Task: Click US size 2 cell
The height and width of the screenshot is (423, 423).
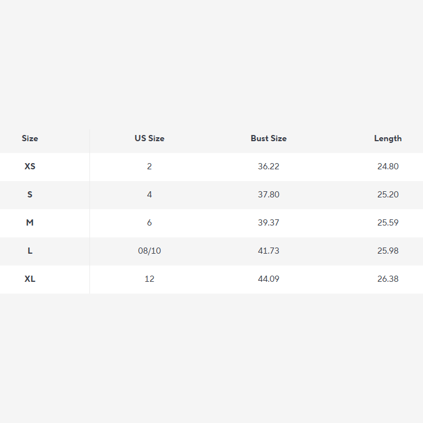Action: click(149, 166)
